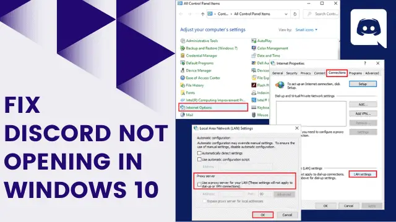
Task: Click Discord logo
Action: tap(369, 28)
